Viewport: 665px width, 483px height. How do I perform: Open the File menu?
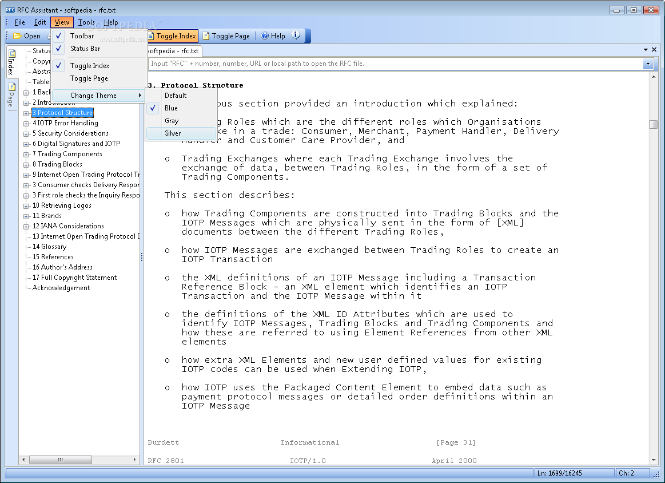point(19,22)
